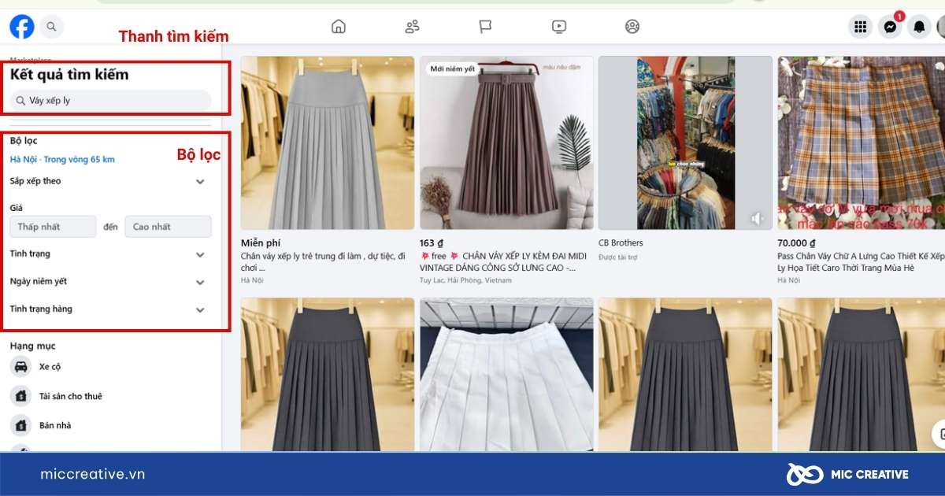Open Messenger with the notification badge
Image resolution: width=945 pixels, height=496 pixels.
click(890, 27)
